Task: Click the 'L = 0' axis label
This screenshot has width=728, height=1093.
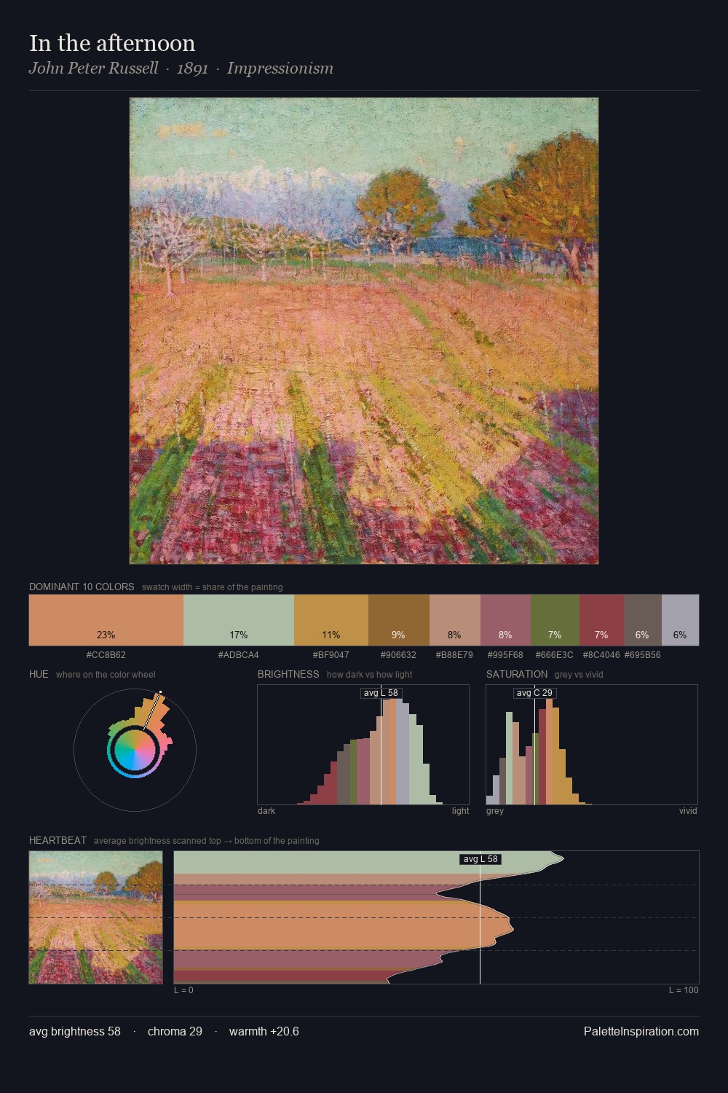Action: point(183,990)
